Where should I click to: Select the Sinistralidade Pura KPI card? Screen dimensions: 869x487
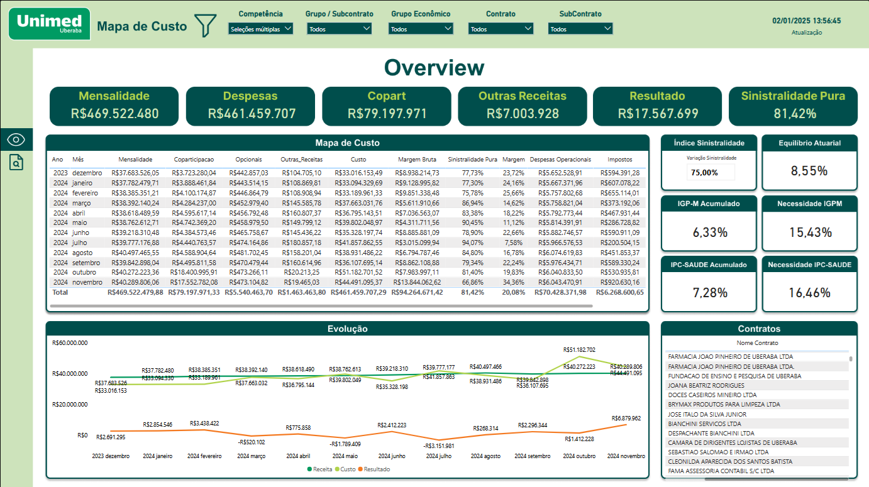[x=793, y=106]
